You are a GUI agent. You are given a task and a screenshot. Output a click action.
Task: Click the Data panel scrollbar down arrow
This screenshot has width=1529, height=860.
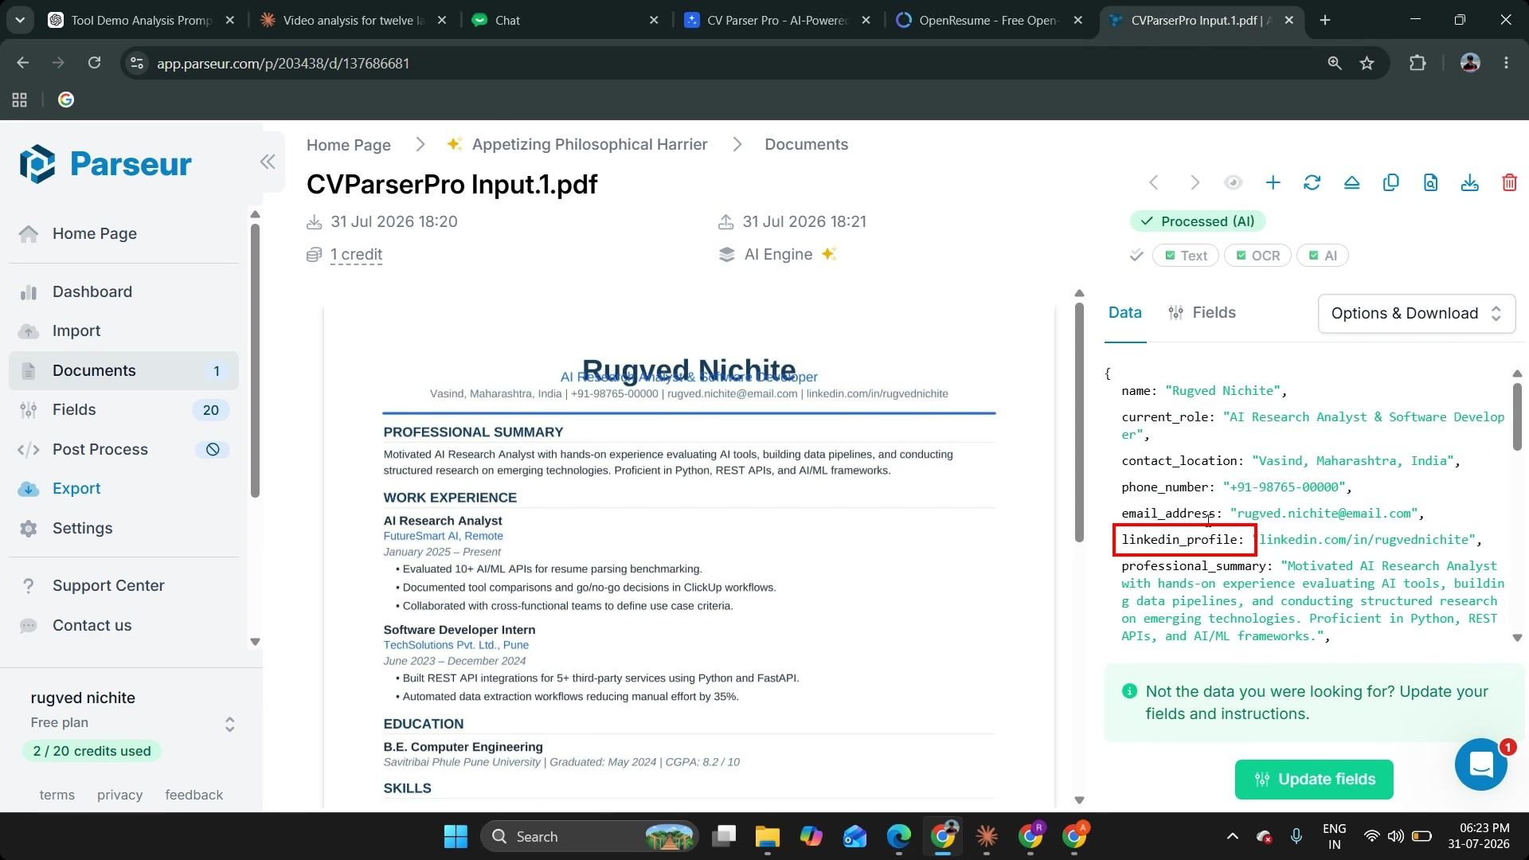coord(1517,638)
